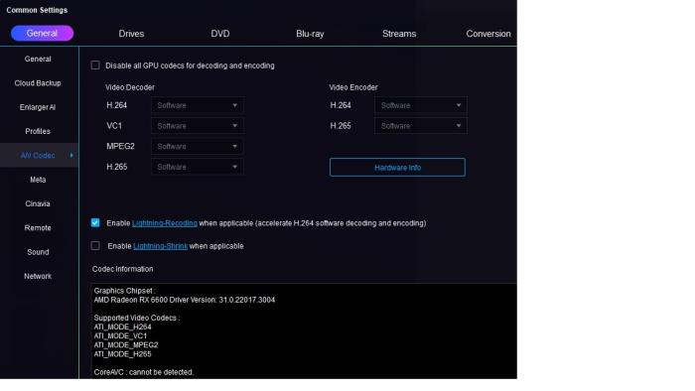This screenshot has height=391, width=695.
Task: Open the Video Decoder H.265 dropdown
Action: (198, 167)
